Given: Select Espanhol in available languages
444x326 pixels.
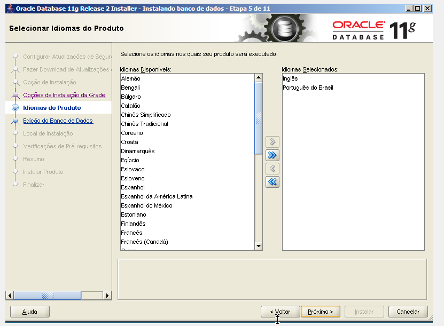Looking at the screenshot, I should coord(188,187).
